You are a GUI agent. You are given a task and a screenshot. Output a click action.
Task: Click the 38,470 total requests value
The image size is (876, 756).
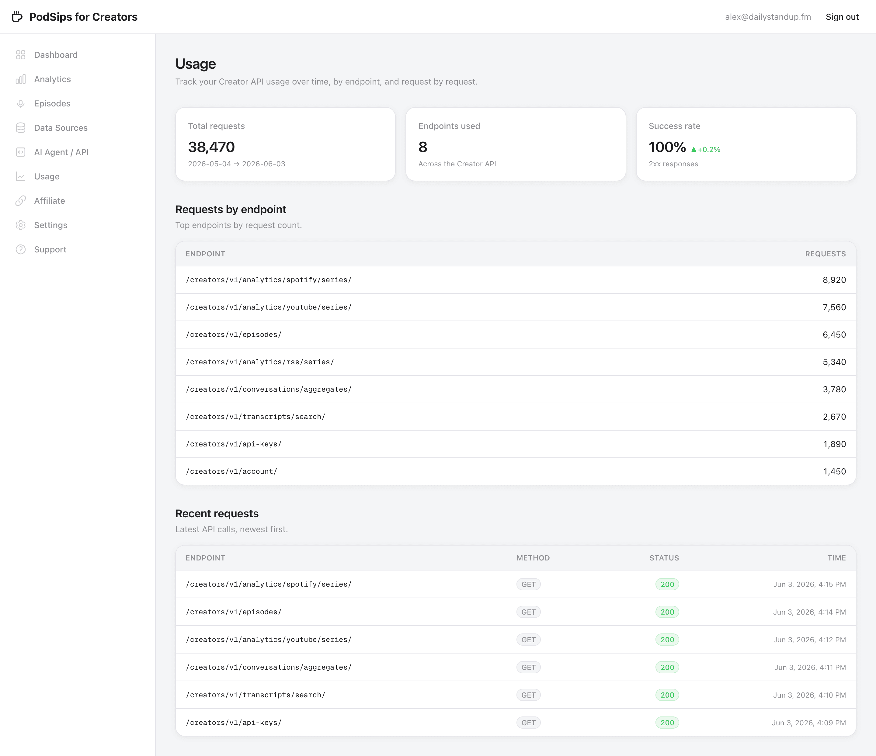click(x=211, y=147)
